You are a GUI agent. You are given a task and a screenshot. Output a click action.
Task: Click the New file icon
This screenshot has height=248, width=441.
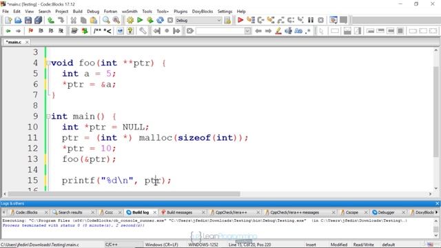pyautogui.click(x=8, y=20)
